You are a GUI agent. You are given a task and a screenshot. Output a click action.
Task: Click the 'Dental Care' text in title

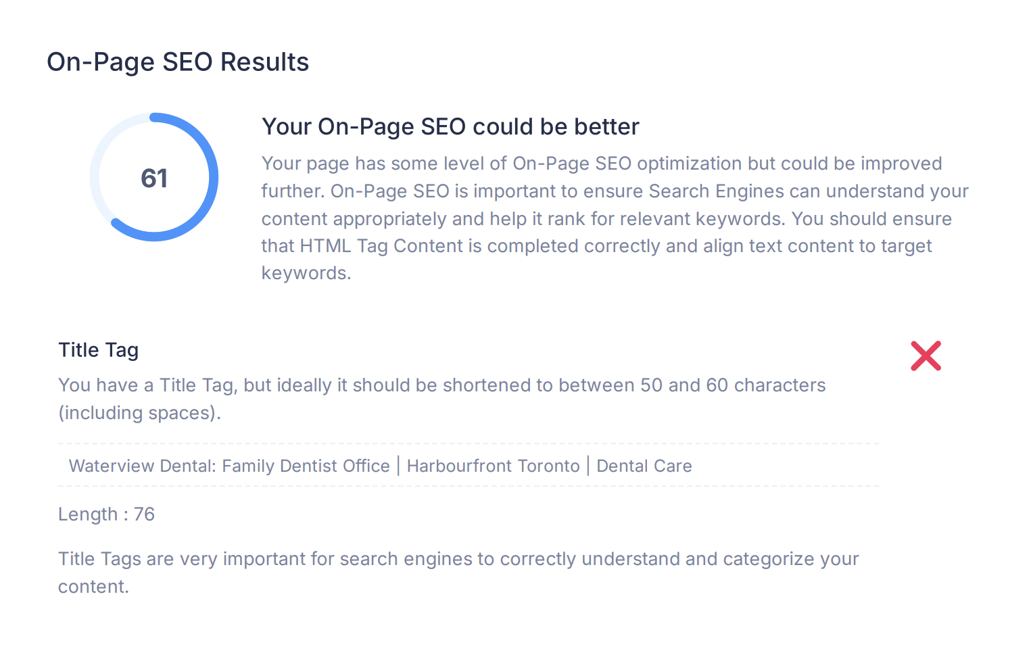tap(644, 466)
